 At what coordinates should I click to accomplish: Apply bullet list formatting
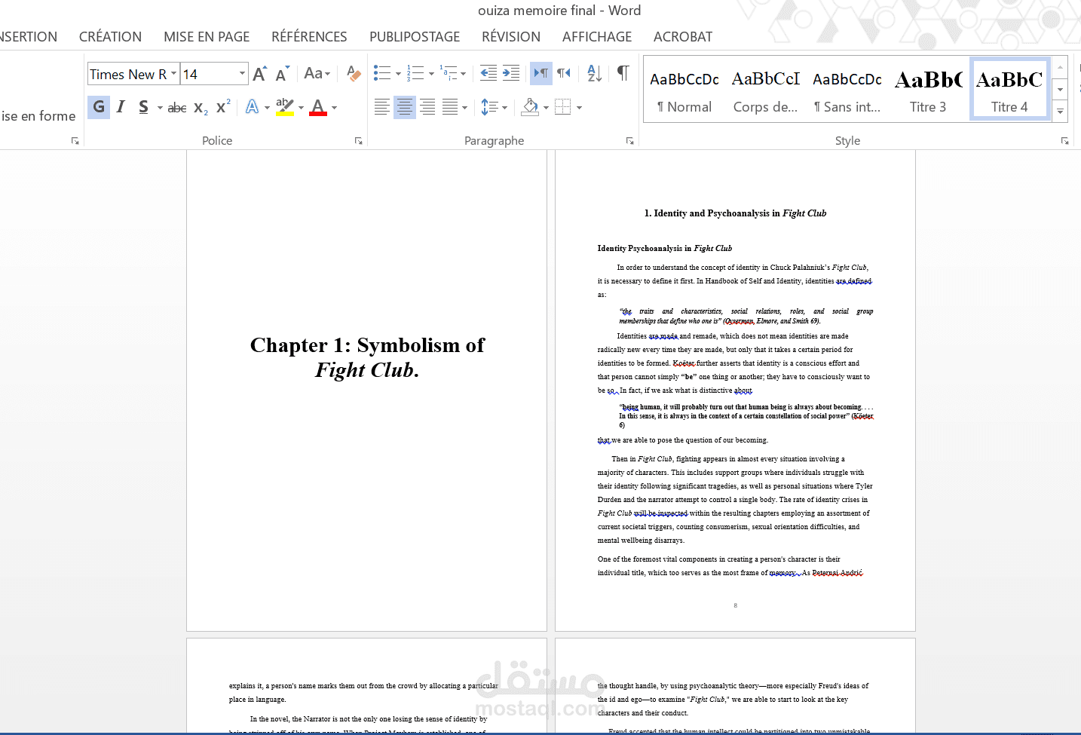382,73
